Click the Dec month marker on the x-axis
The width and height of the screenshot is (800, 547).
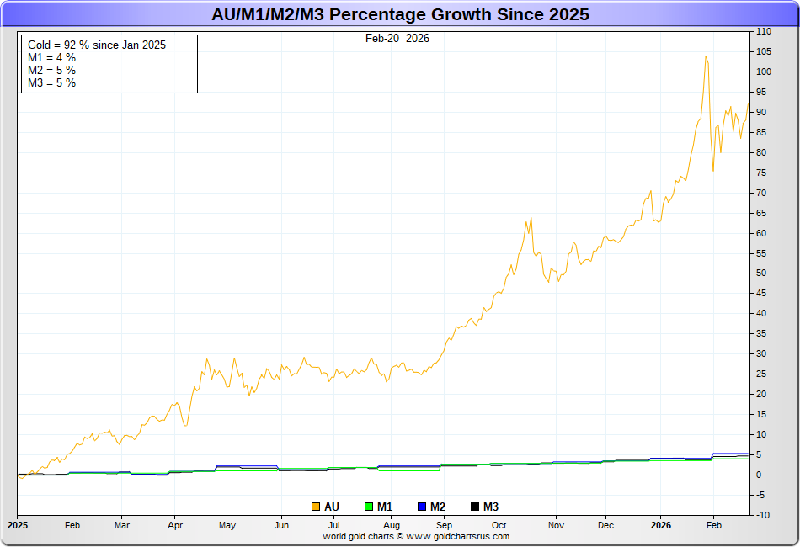tap(605, 524)
